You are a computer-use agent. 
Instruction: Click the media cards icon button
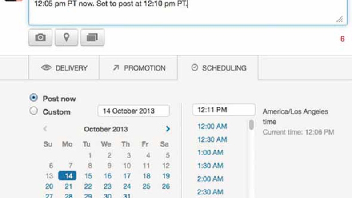(x=92, y=38)
